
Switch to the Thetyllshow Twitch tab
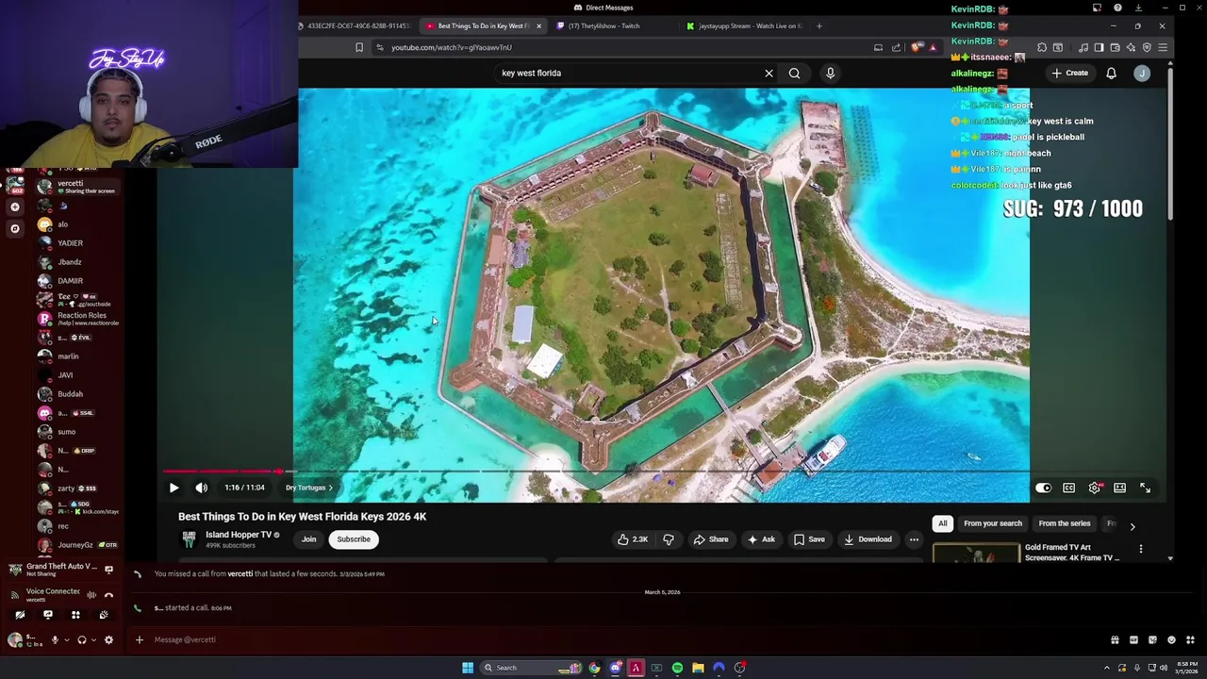point(603,25)
